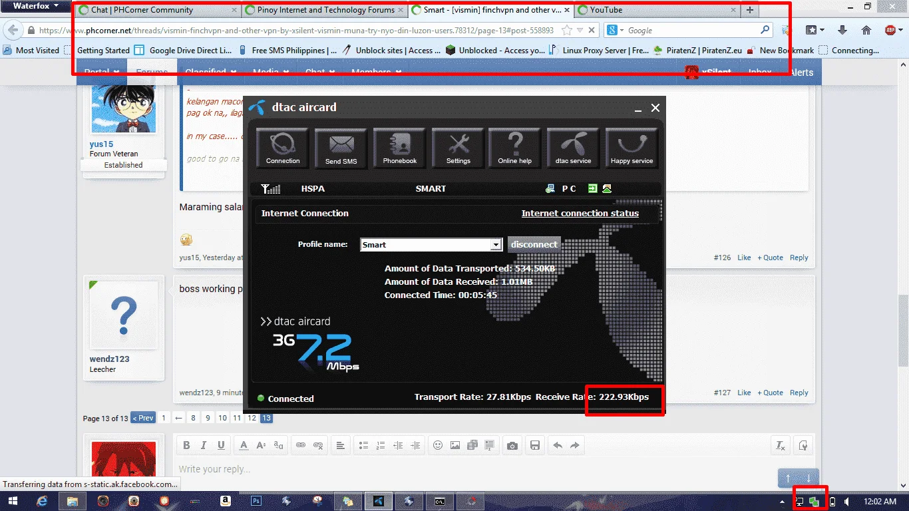Toggle Italic in the reply editor

coord(204,446)
